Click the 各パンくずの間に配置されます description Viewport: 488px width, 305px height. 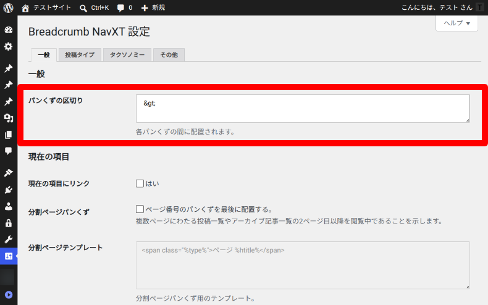point(185,132)
